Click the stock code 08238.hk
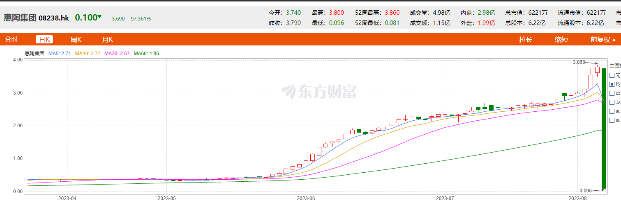 pyautogui.click(x=54, y=18)
